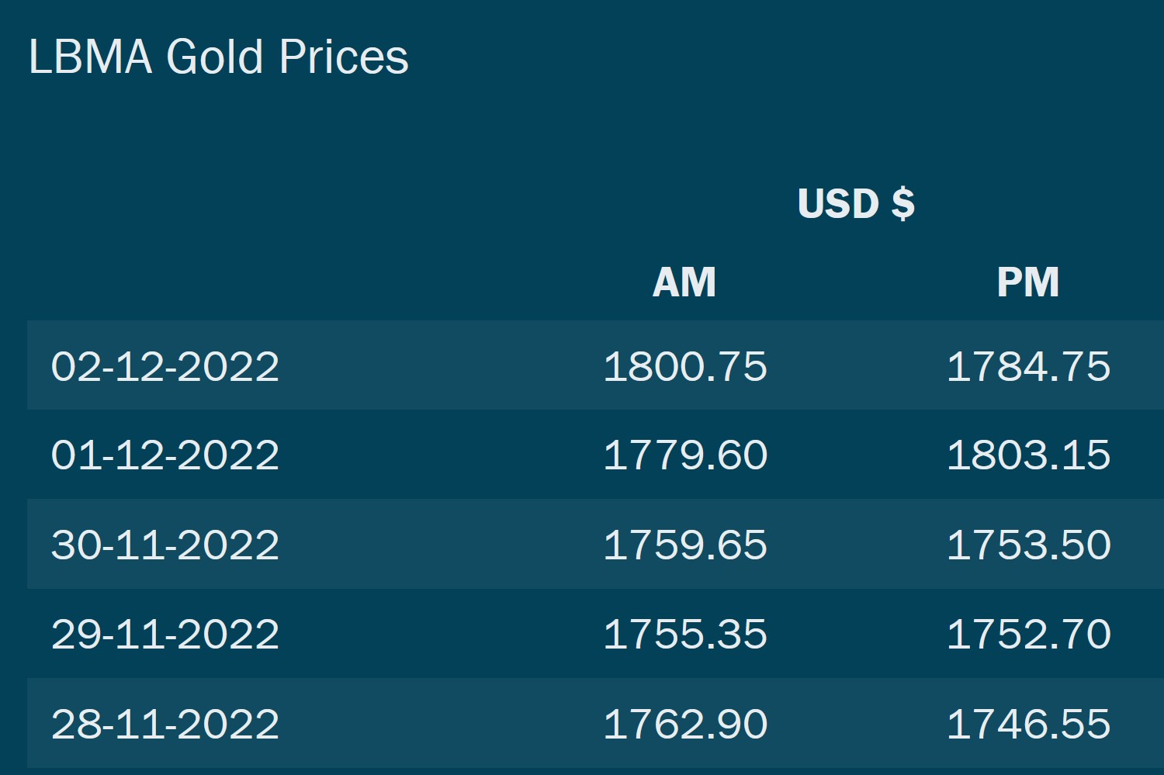Select the 02-12-2022 date row

595,365
